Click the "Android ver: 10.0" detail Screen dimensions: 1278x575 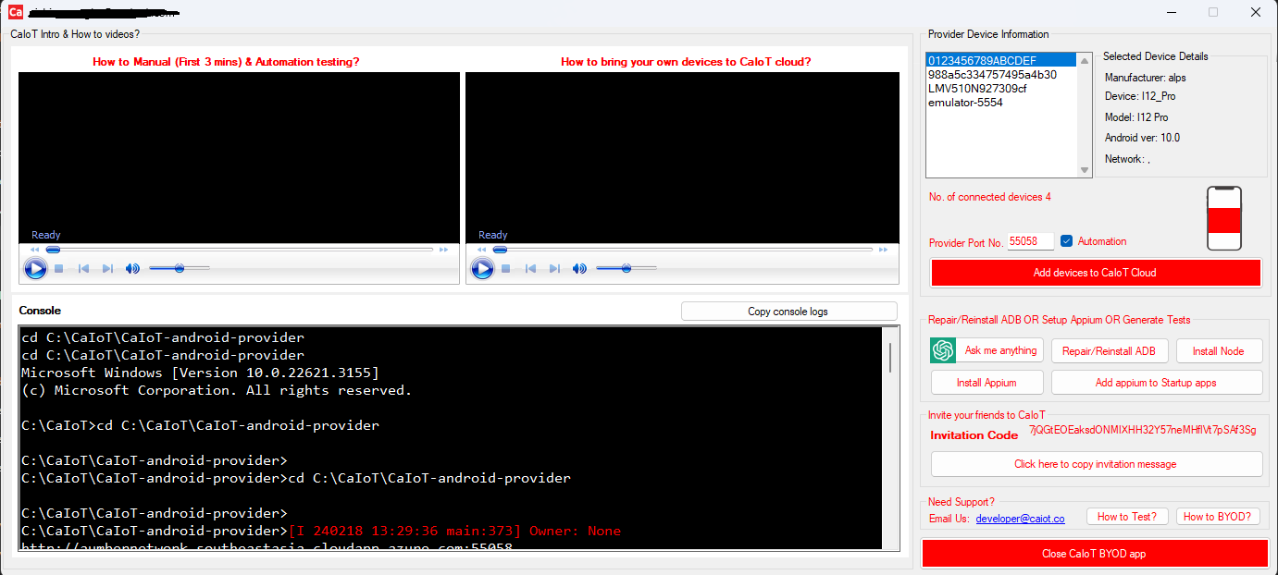click(x=1142, y=138)
